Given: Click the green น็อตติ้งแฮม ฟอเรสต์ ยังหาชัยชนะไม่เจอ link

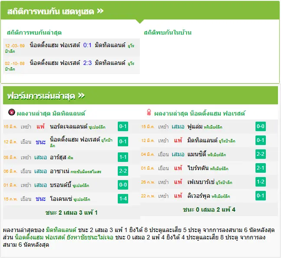Looking at the screenshot, I should pos(64,237).
